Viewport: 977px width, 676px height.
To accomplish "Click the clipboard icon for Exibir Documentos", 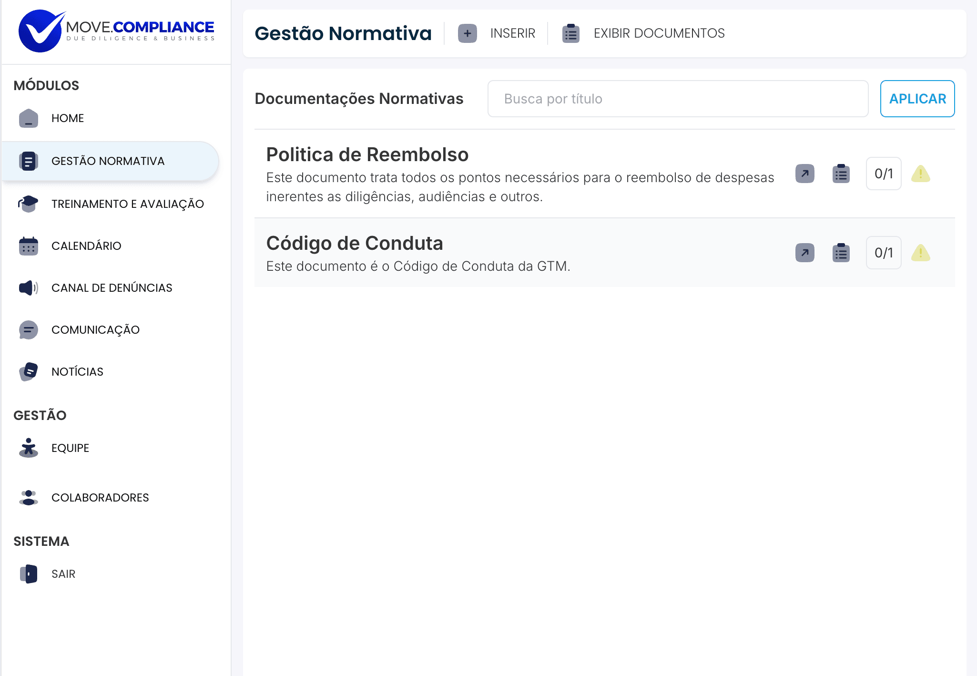I will click(x=570, y=33).
